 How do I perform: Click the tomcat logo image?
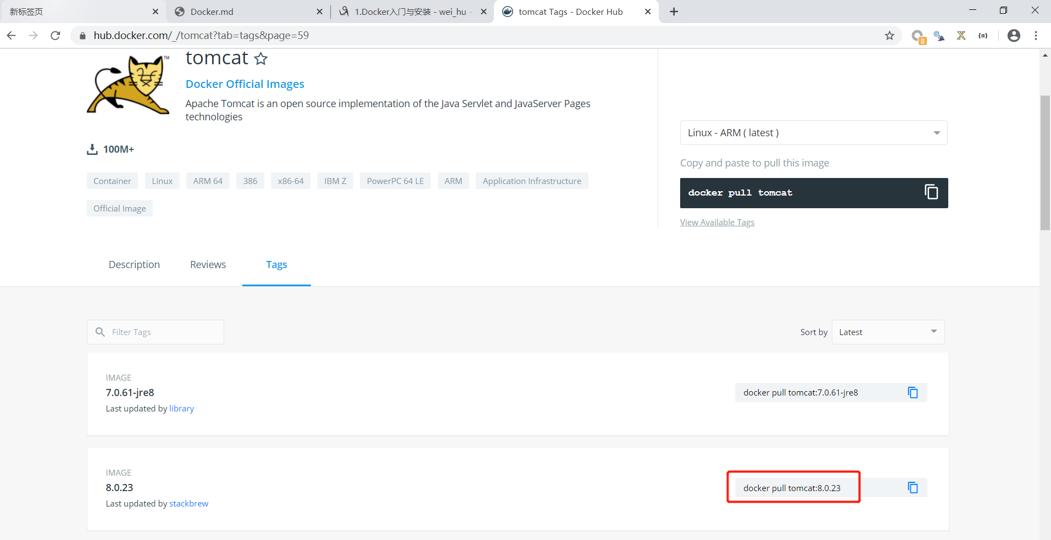click(128, 83)
